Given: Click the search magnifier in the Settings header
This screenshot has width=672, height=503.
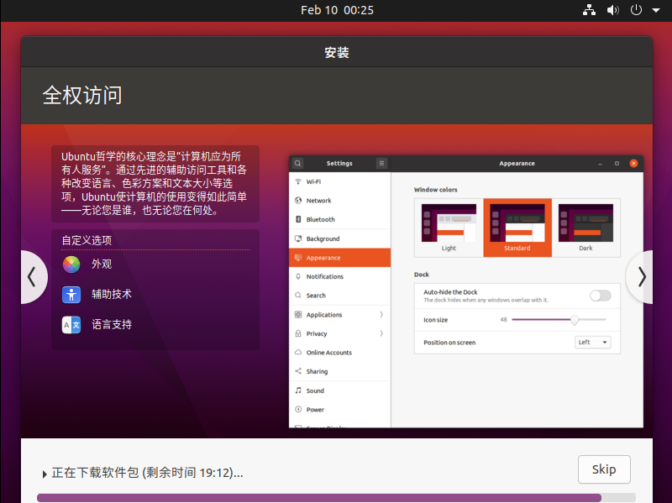Looking at the screenshot, I should pyautogui.click(x=297, y=163).
